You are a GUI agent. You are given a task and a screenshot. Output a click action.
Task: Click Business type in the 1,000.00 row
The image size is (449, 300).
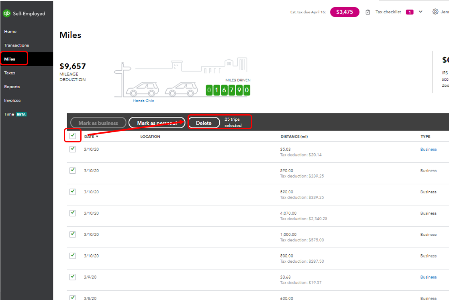click(429, 235)
